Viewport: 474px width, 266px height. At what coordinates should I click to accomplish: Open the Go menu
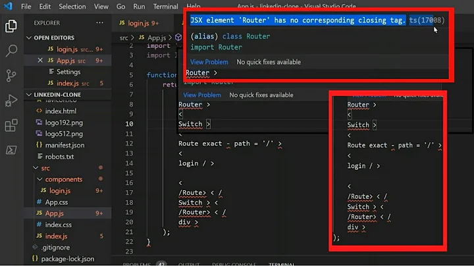tap(120, 7)
